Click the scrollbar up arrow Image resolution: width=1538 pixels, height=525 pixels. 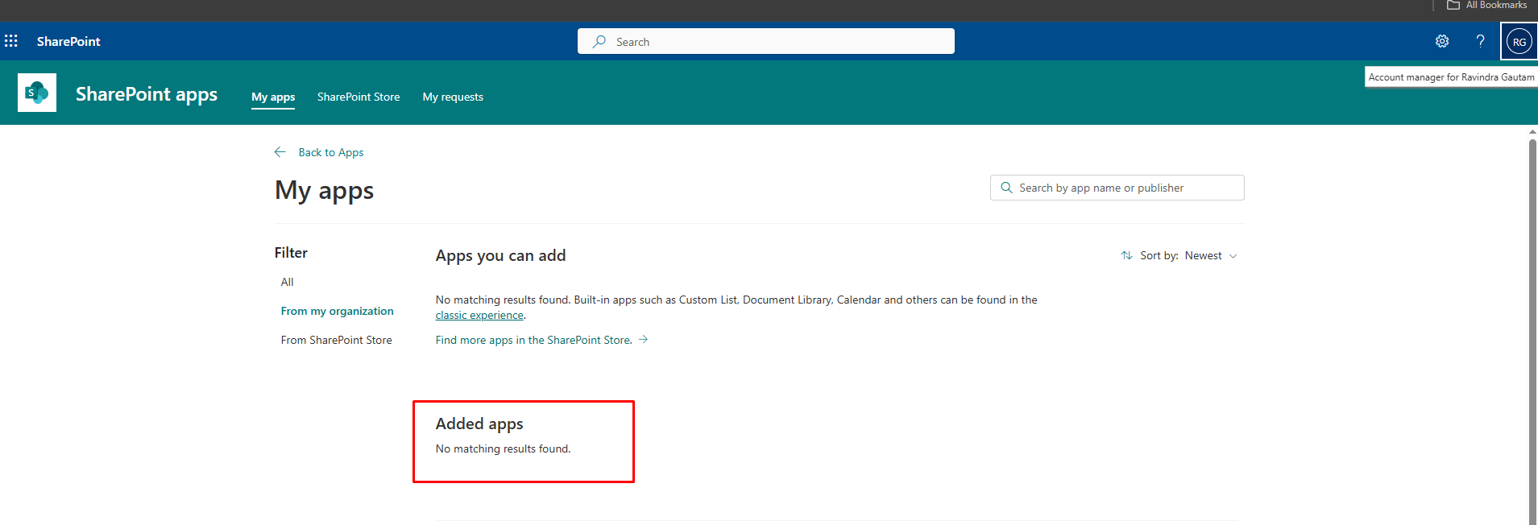[1532, 131]
